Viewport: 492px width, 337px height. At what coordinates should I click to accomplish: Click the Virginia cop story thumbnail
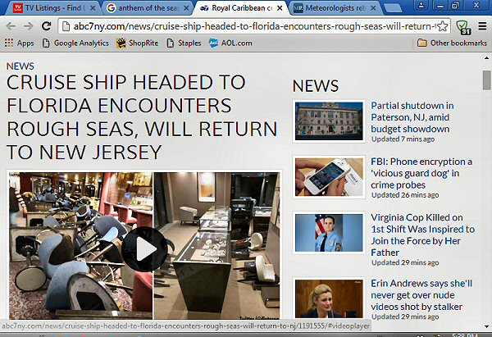coord(329,233)
